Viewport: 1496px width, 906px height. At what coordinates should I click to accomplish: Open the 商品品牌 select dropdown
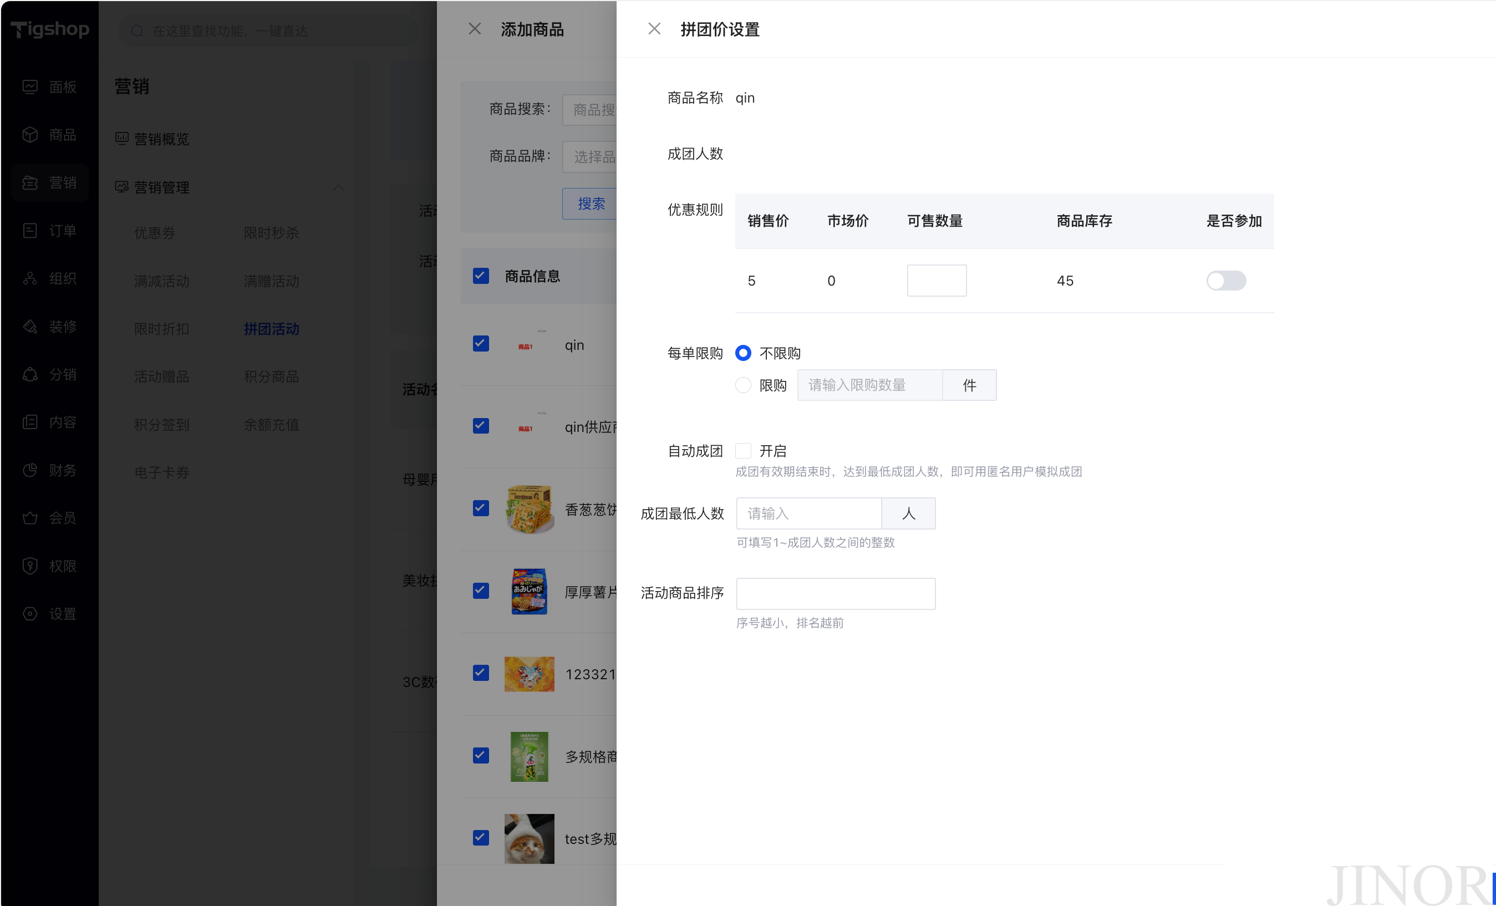point(589,157)
